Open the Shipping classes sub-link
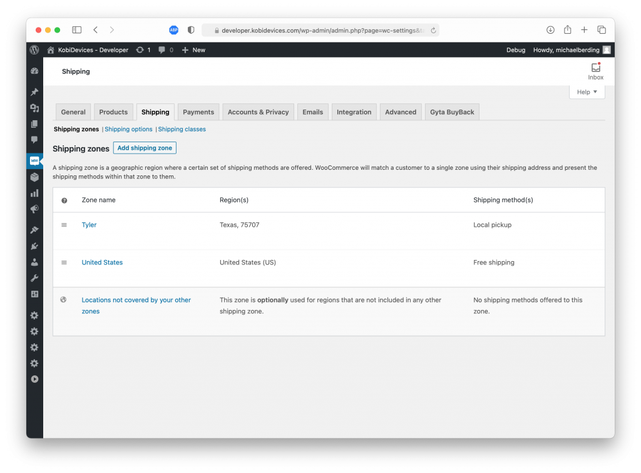 (182, 129)
